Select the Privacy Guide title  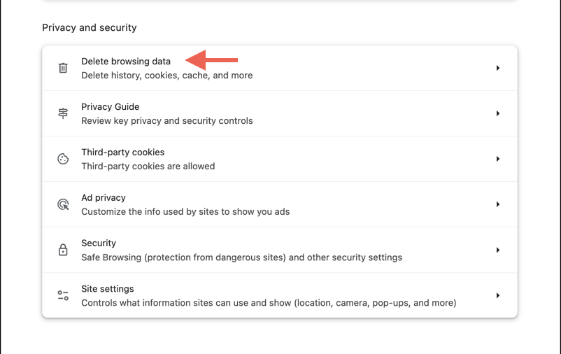[110, 107]
